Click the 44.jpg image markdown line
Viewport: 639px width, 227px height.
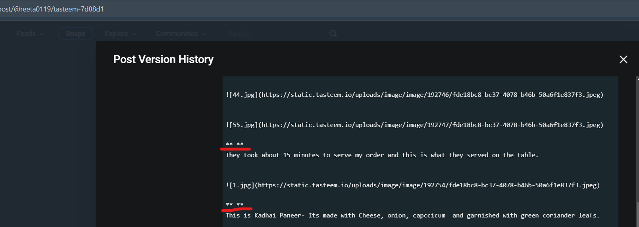(414, 94)
